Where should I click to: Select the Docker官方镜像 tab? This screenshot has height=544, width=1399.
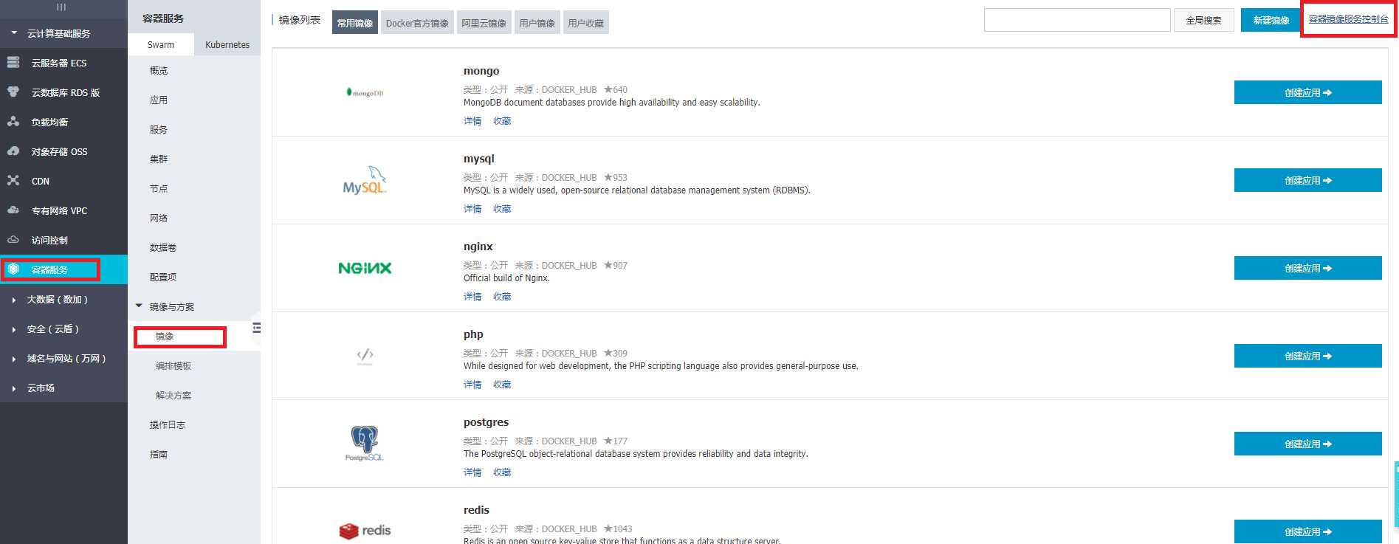(417, 23)
